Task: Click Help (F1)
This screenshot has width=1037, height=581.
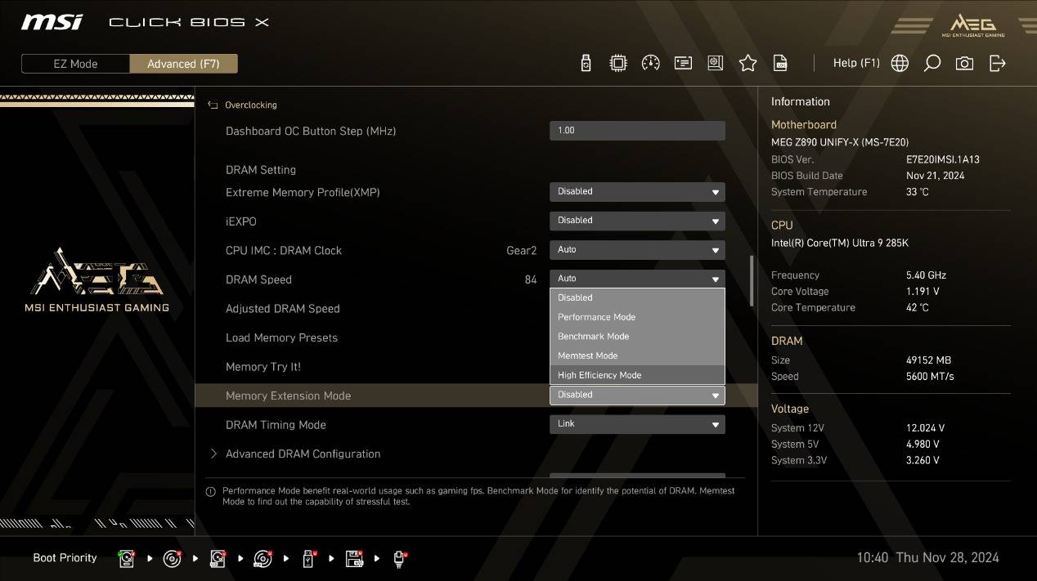Action: [855, 63]
